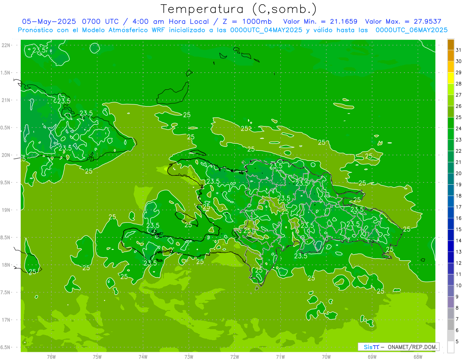This screenshot has height=362, width=469.
Task: Click dark blue colorbar swatch between 12 and 13
Action: [x=451, y=257]
